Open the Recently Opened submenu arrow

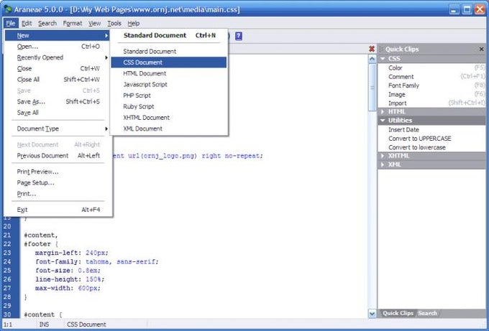click(x=106, y=57)
